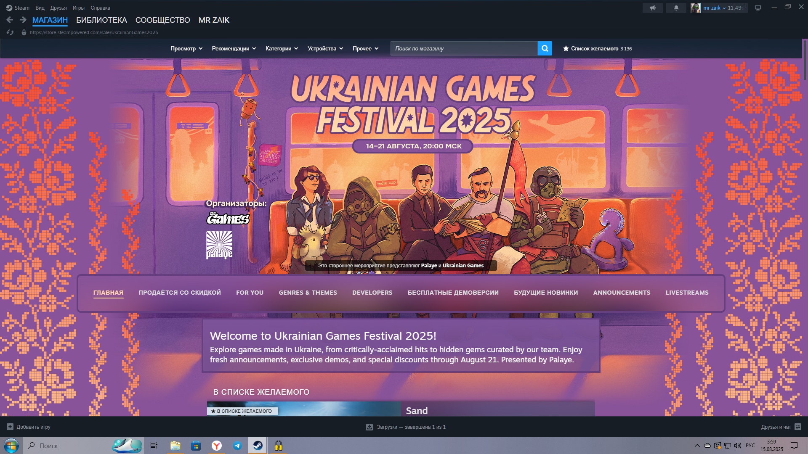Click the store search input field
The width and height of the screenshot is (808, 454).
point(464,48)
